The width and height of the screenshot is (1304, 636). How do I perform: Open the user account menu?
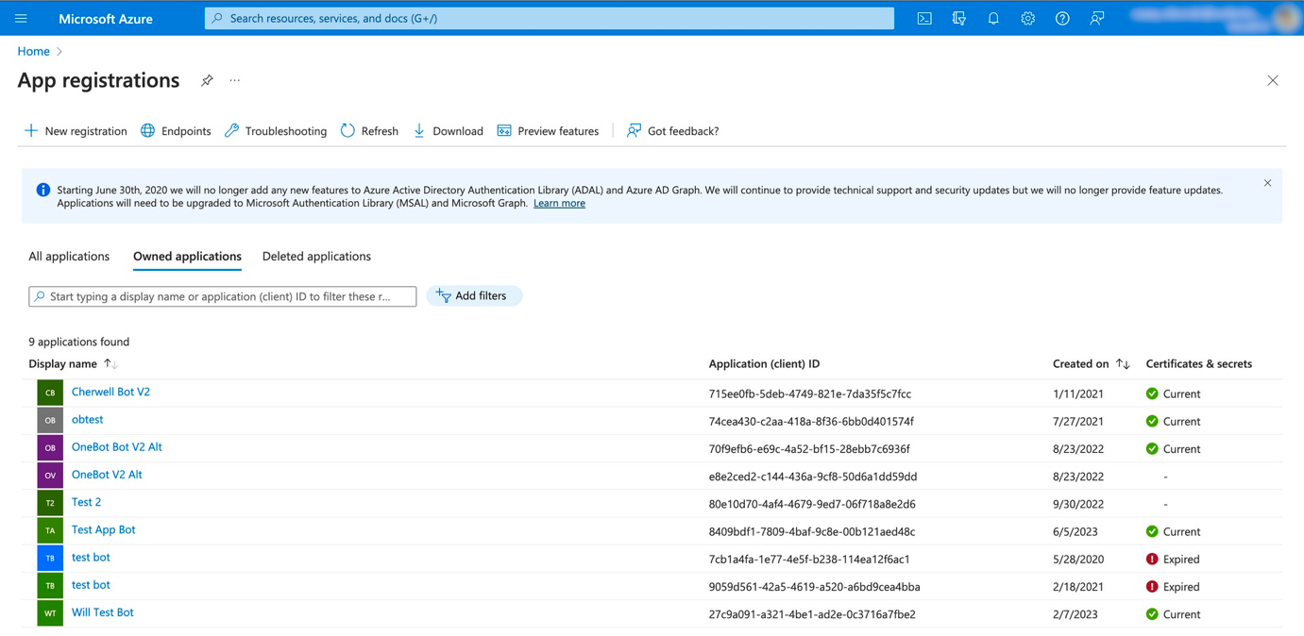tap(1215, 18)
